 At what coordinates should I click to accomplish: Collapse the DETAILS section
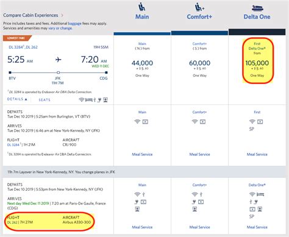17,99
